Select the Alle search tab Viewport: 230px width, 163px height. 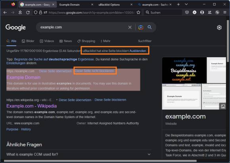pos(11,41)
